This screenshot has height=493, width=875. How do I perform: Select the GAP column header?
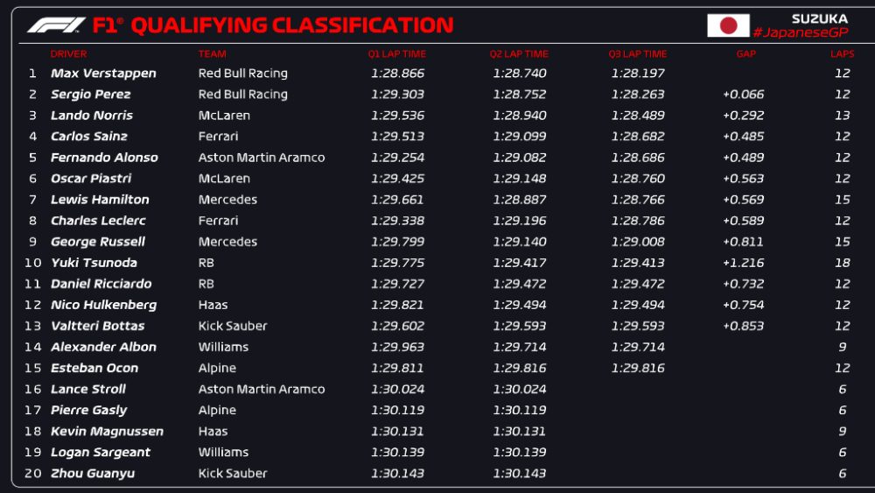[746, 54]
